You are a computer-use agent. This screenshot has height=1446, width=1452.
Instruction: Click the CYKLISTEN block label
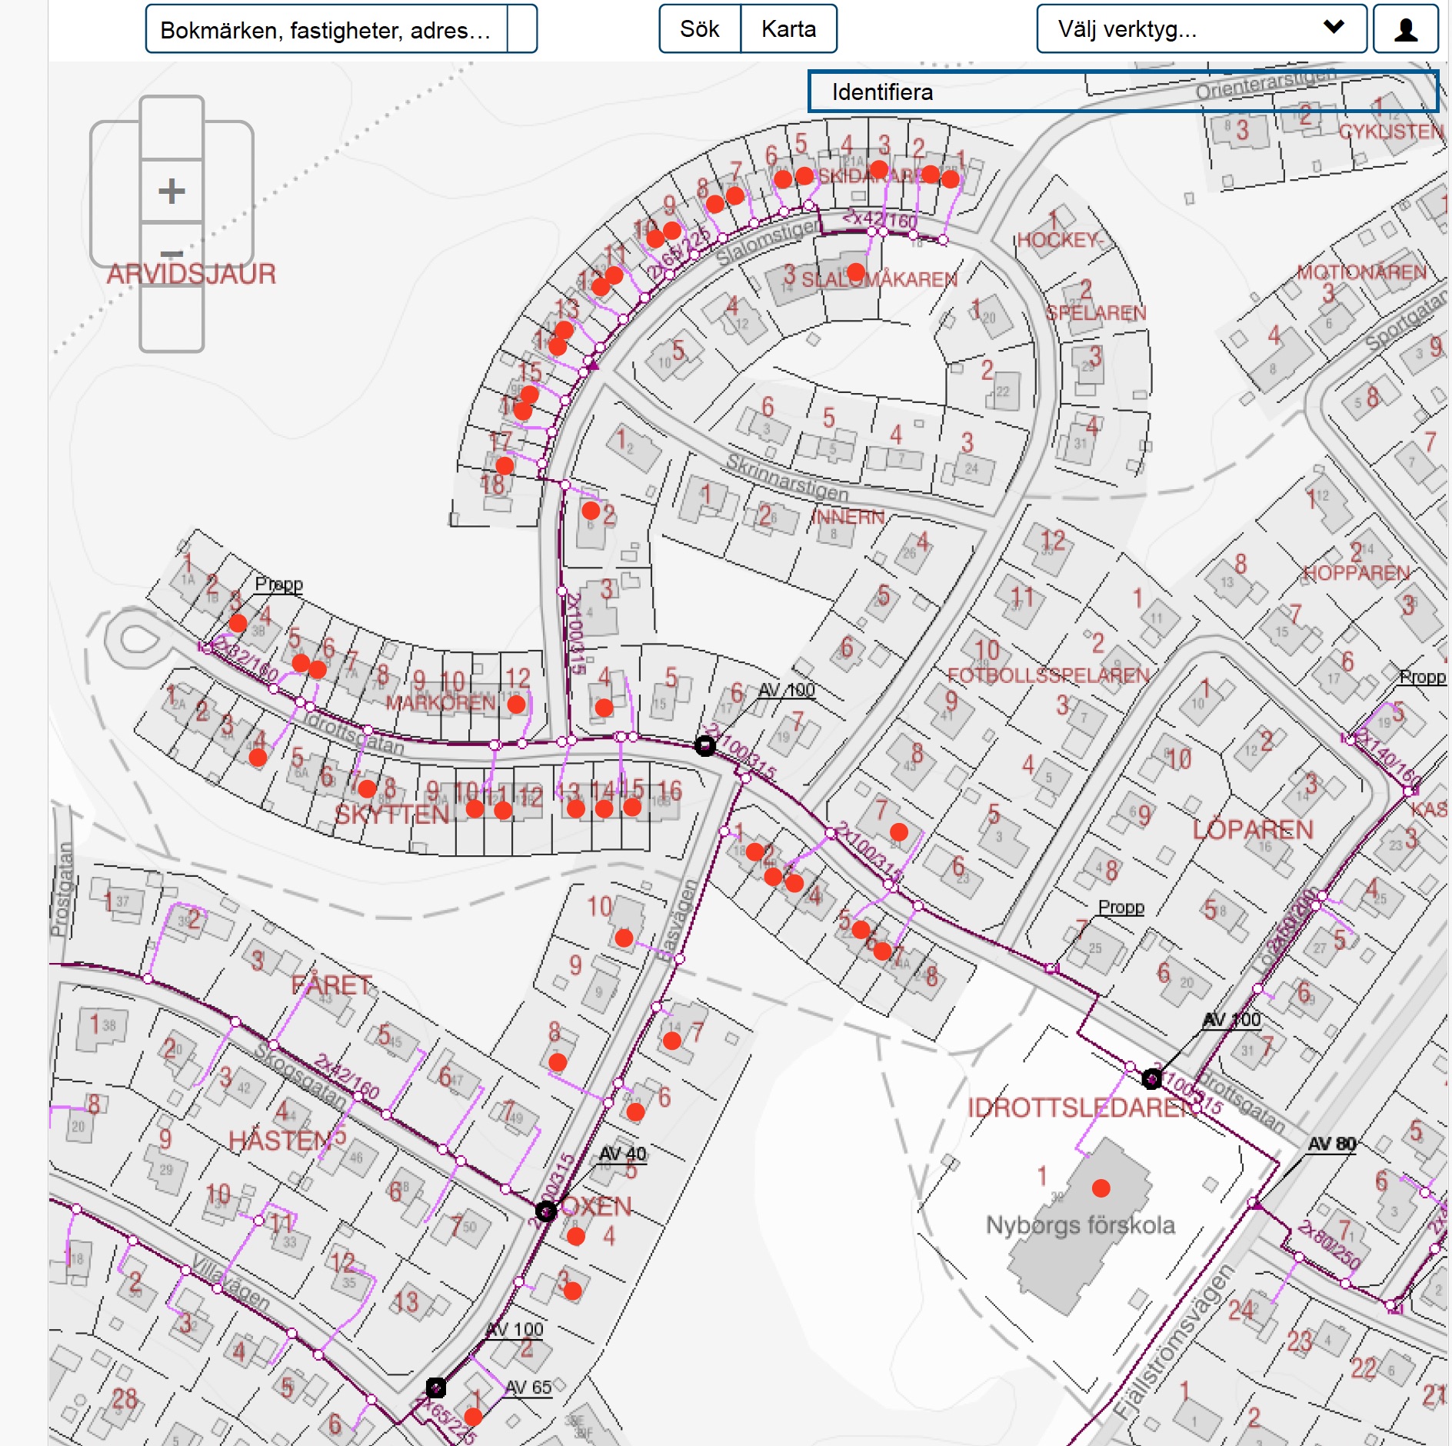[x=1391, y=132]
